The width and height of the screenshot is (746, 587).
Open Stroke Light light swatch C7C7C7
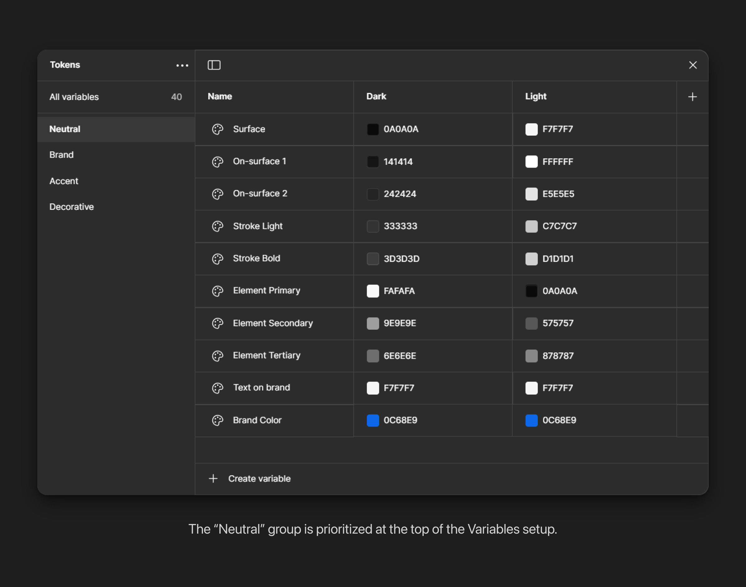click(x=531, y=226)
